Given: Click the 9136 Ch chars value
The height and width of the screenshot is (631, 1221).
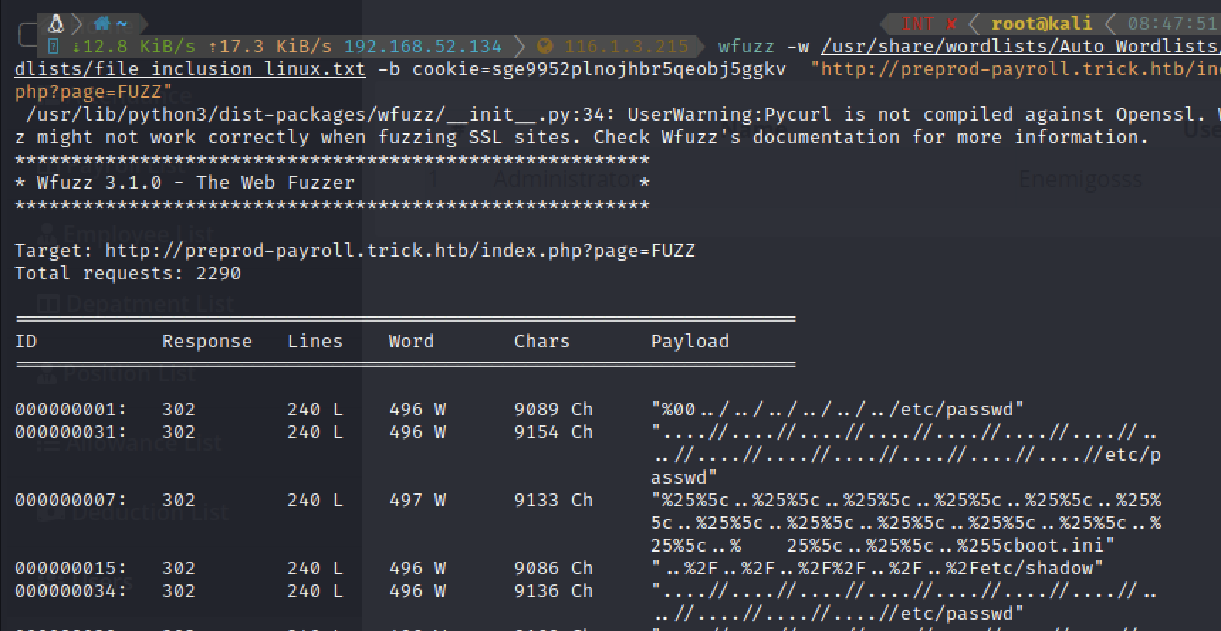Looking at the screenshot, I should click(553, 591).
